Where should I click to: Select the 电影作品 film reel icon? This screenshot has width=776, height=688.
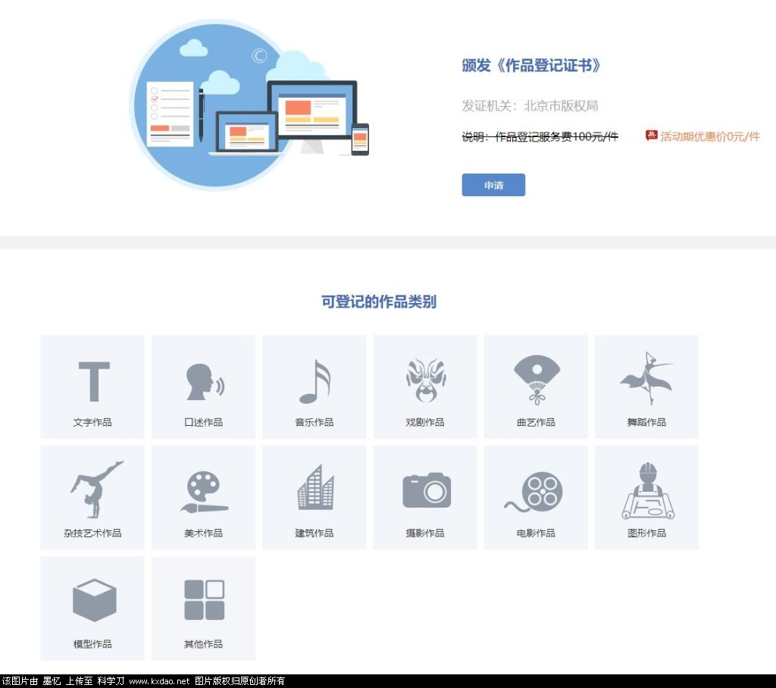[x=536, y=491]
